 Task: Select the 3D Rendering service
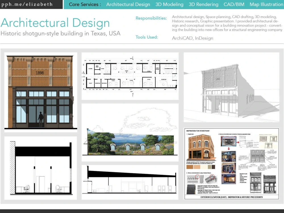pos(203,4)
